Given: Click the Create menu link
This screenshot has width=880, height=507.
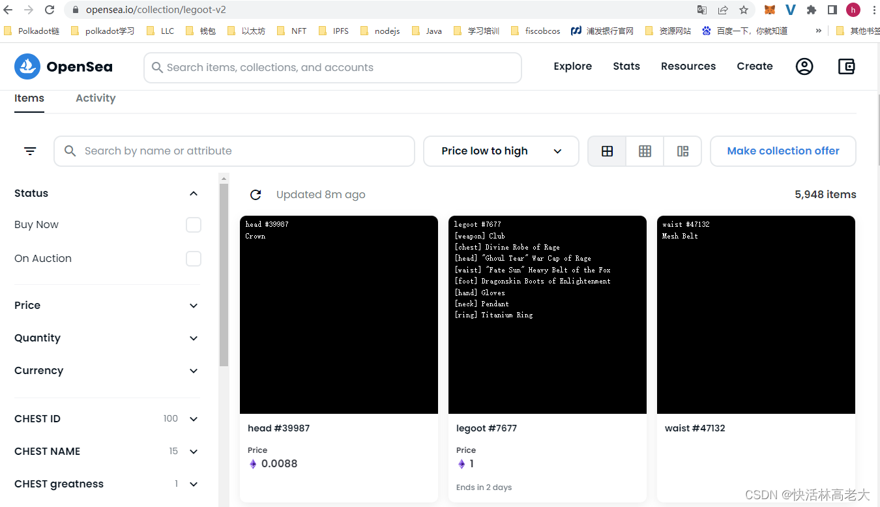Looking at the screenshot, I should [x=755, y=66].
